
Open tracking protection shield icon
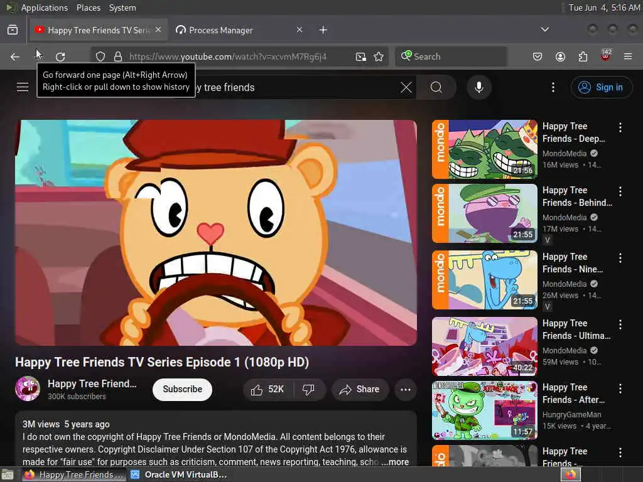tap(100, 56)
